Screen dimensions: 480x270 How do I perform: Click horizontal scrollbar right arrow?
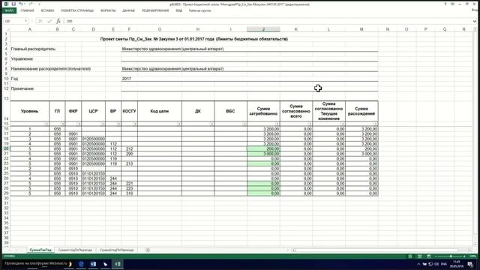tap(470, 250)
